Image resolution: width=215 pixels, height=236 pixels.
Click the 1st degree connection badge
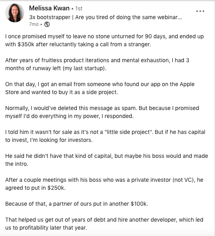point(79,8)
